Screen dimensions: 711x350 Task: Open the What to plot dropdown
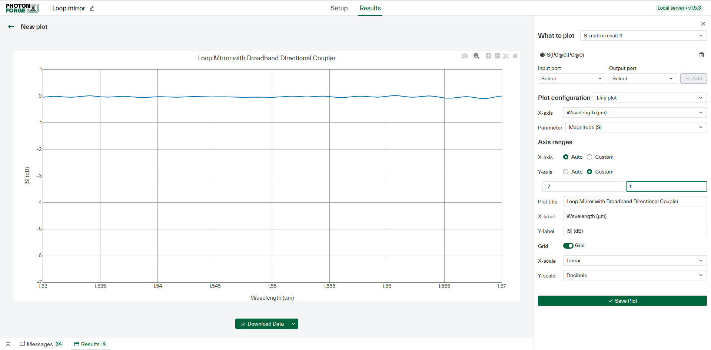click(643, 36)
